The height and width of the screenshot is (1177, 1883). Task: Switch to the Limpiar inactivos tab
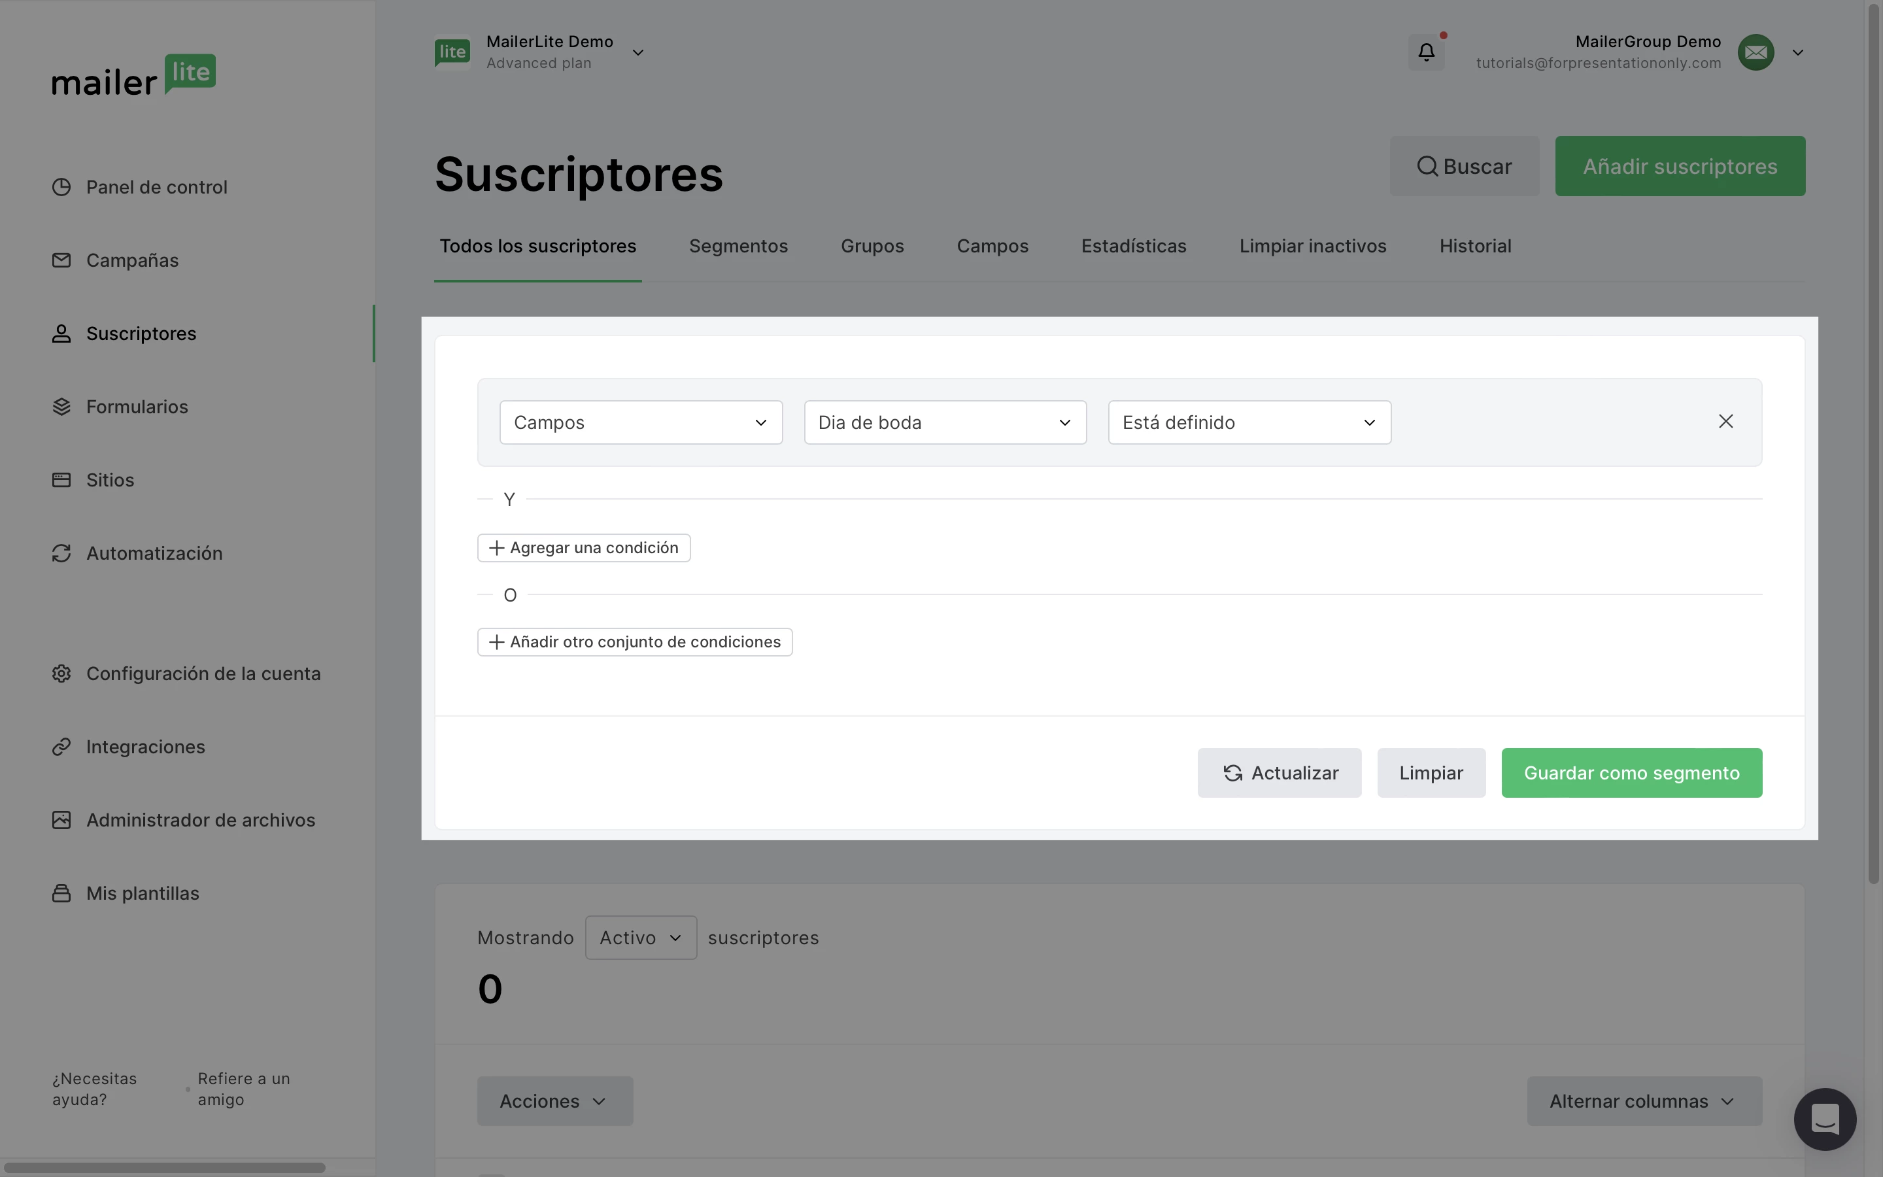pyautogui.click(x=1312, y=246)
